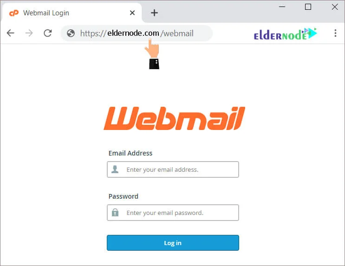Focus the Password input field

click(173, 213)
